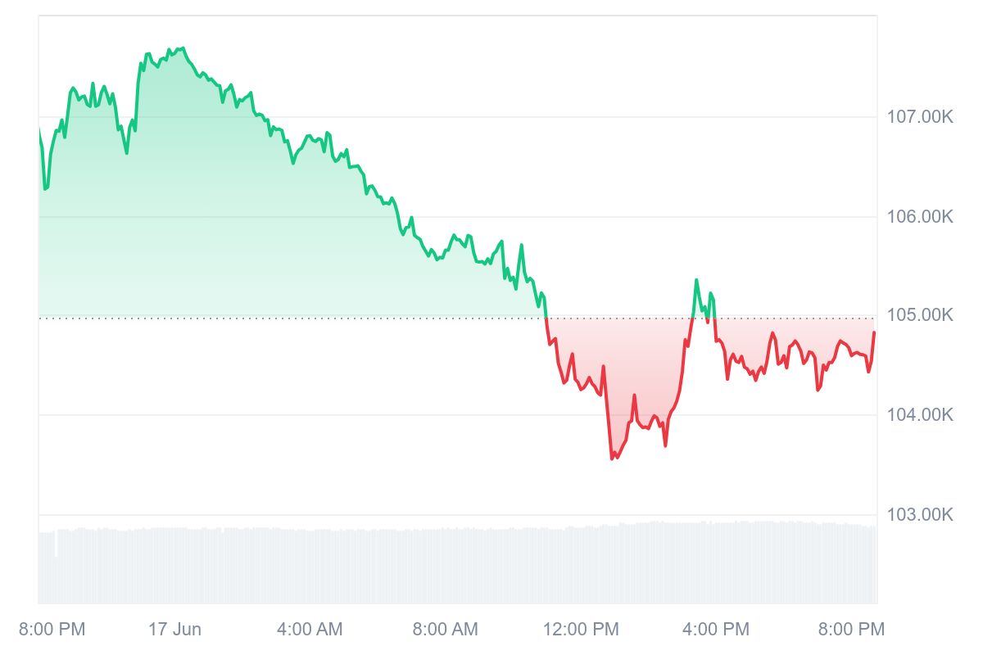Screen dimensions: 983x655
Task: Click the 107.00K price axis label
Action: point(920,117)
